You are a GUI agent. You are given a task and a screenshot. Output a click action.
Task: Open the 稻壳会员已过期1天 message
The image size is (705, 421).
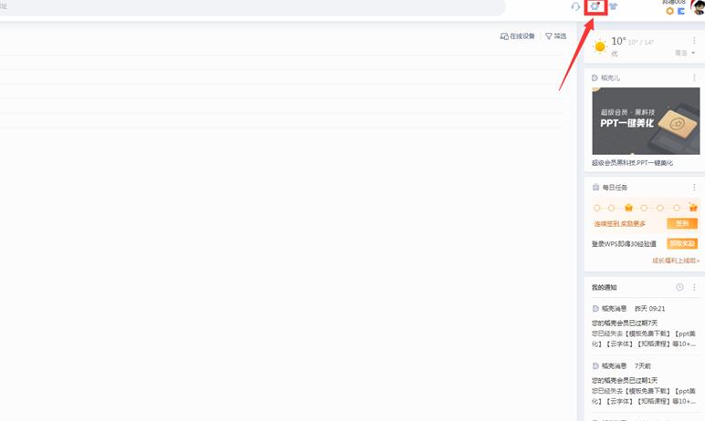tap(625, 380)
